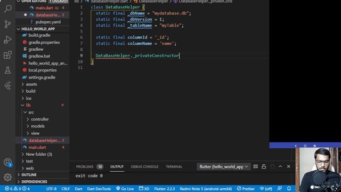Open Dart DevTools from status bar
Viewport: 341px width, 192px height.
coord(99,189)
